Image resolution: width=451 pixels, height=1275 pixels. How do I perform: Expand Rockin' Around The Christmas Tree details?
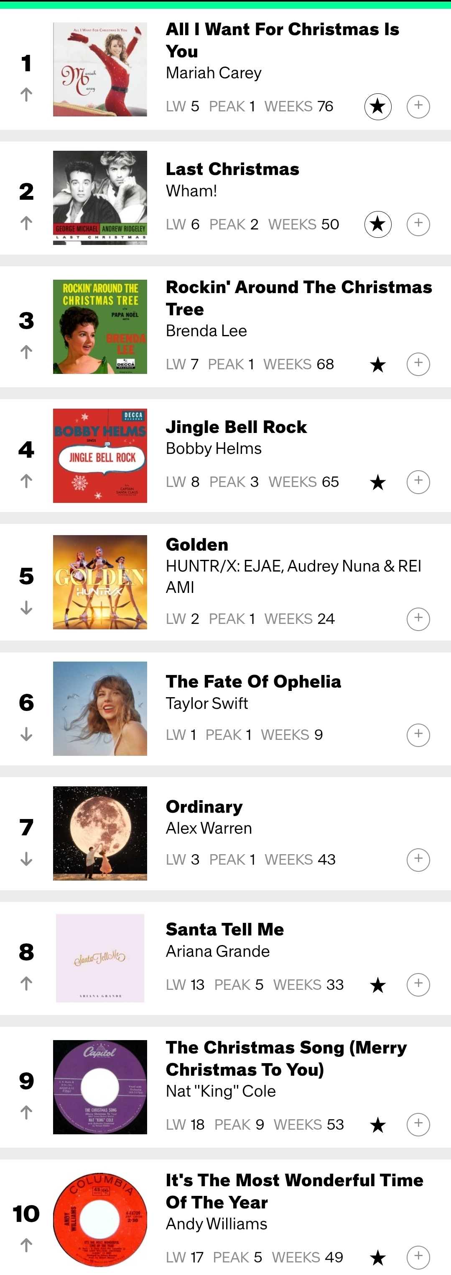pos(418,364)
